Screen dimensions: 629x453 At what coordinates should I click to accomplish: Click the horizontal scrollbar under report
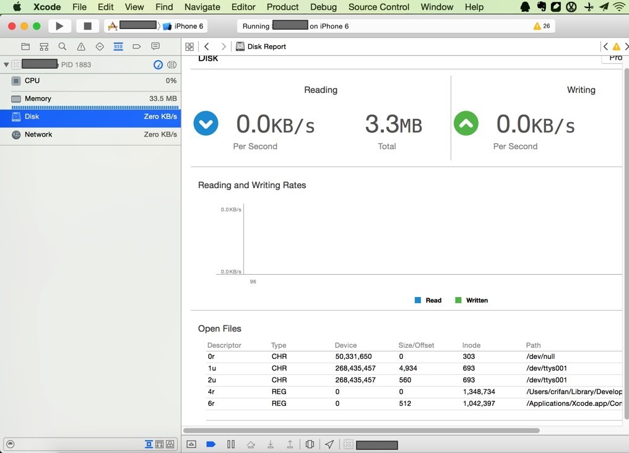pyautogui.click(x=361, y=431)
